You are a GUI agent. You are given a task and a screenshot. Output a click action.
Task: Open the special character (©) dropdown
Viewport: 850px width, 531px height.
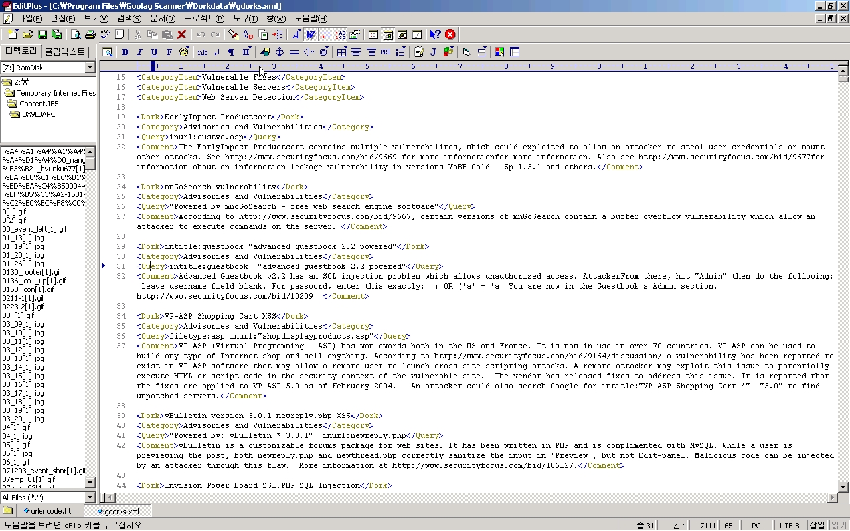click(323, 52)
